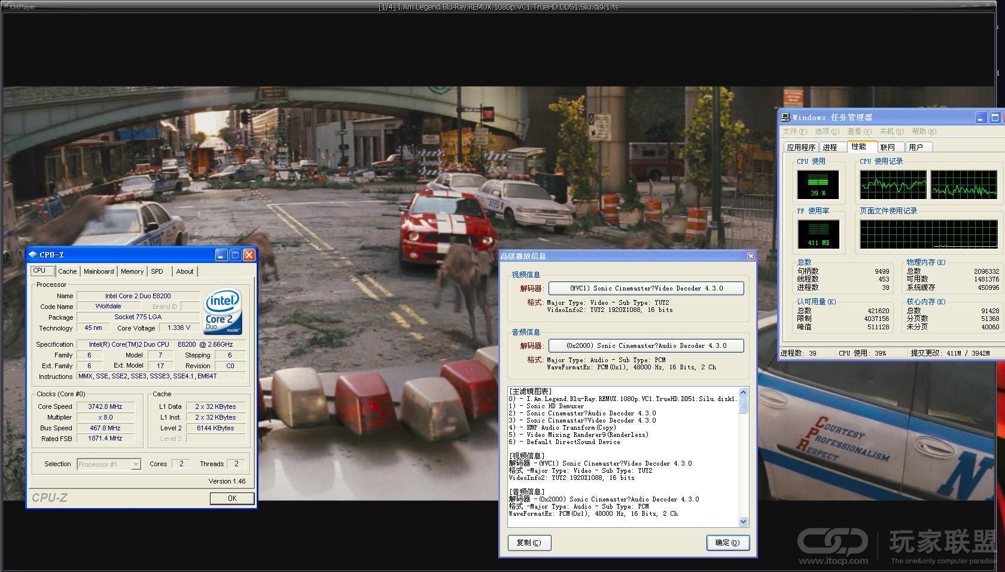Click the PF usage gauge showing 411 MB
Image resolution: width=1005 pixels, height=572 pixels.
(x=818, y=234)
